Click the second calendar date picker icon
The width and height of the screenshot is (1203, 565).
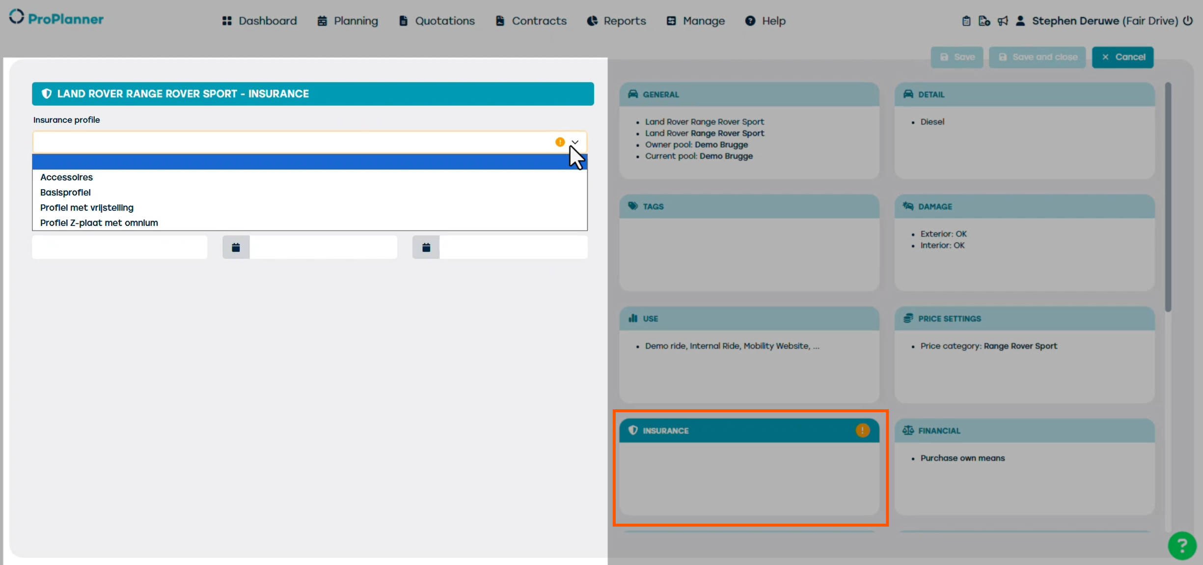[426, 247]
